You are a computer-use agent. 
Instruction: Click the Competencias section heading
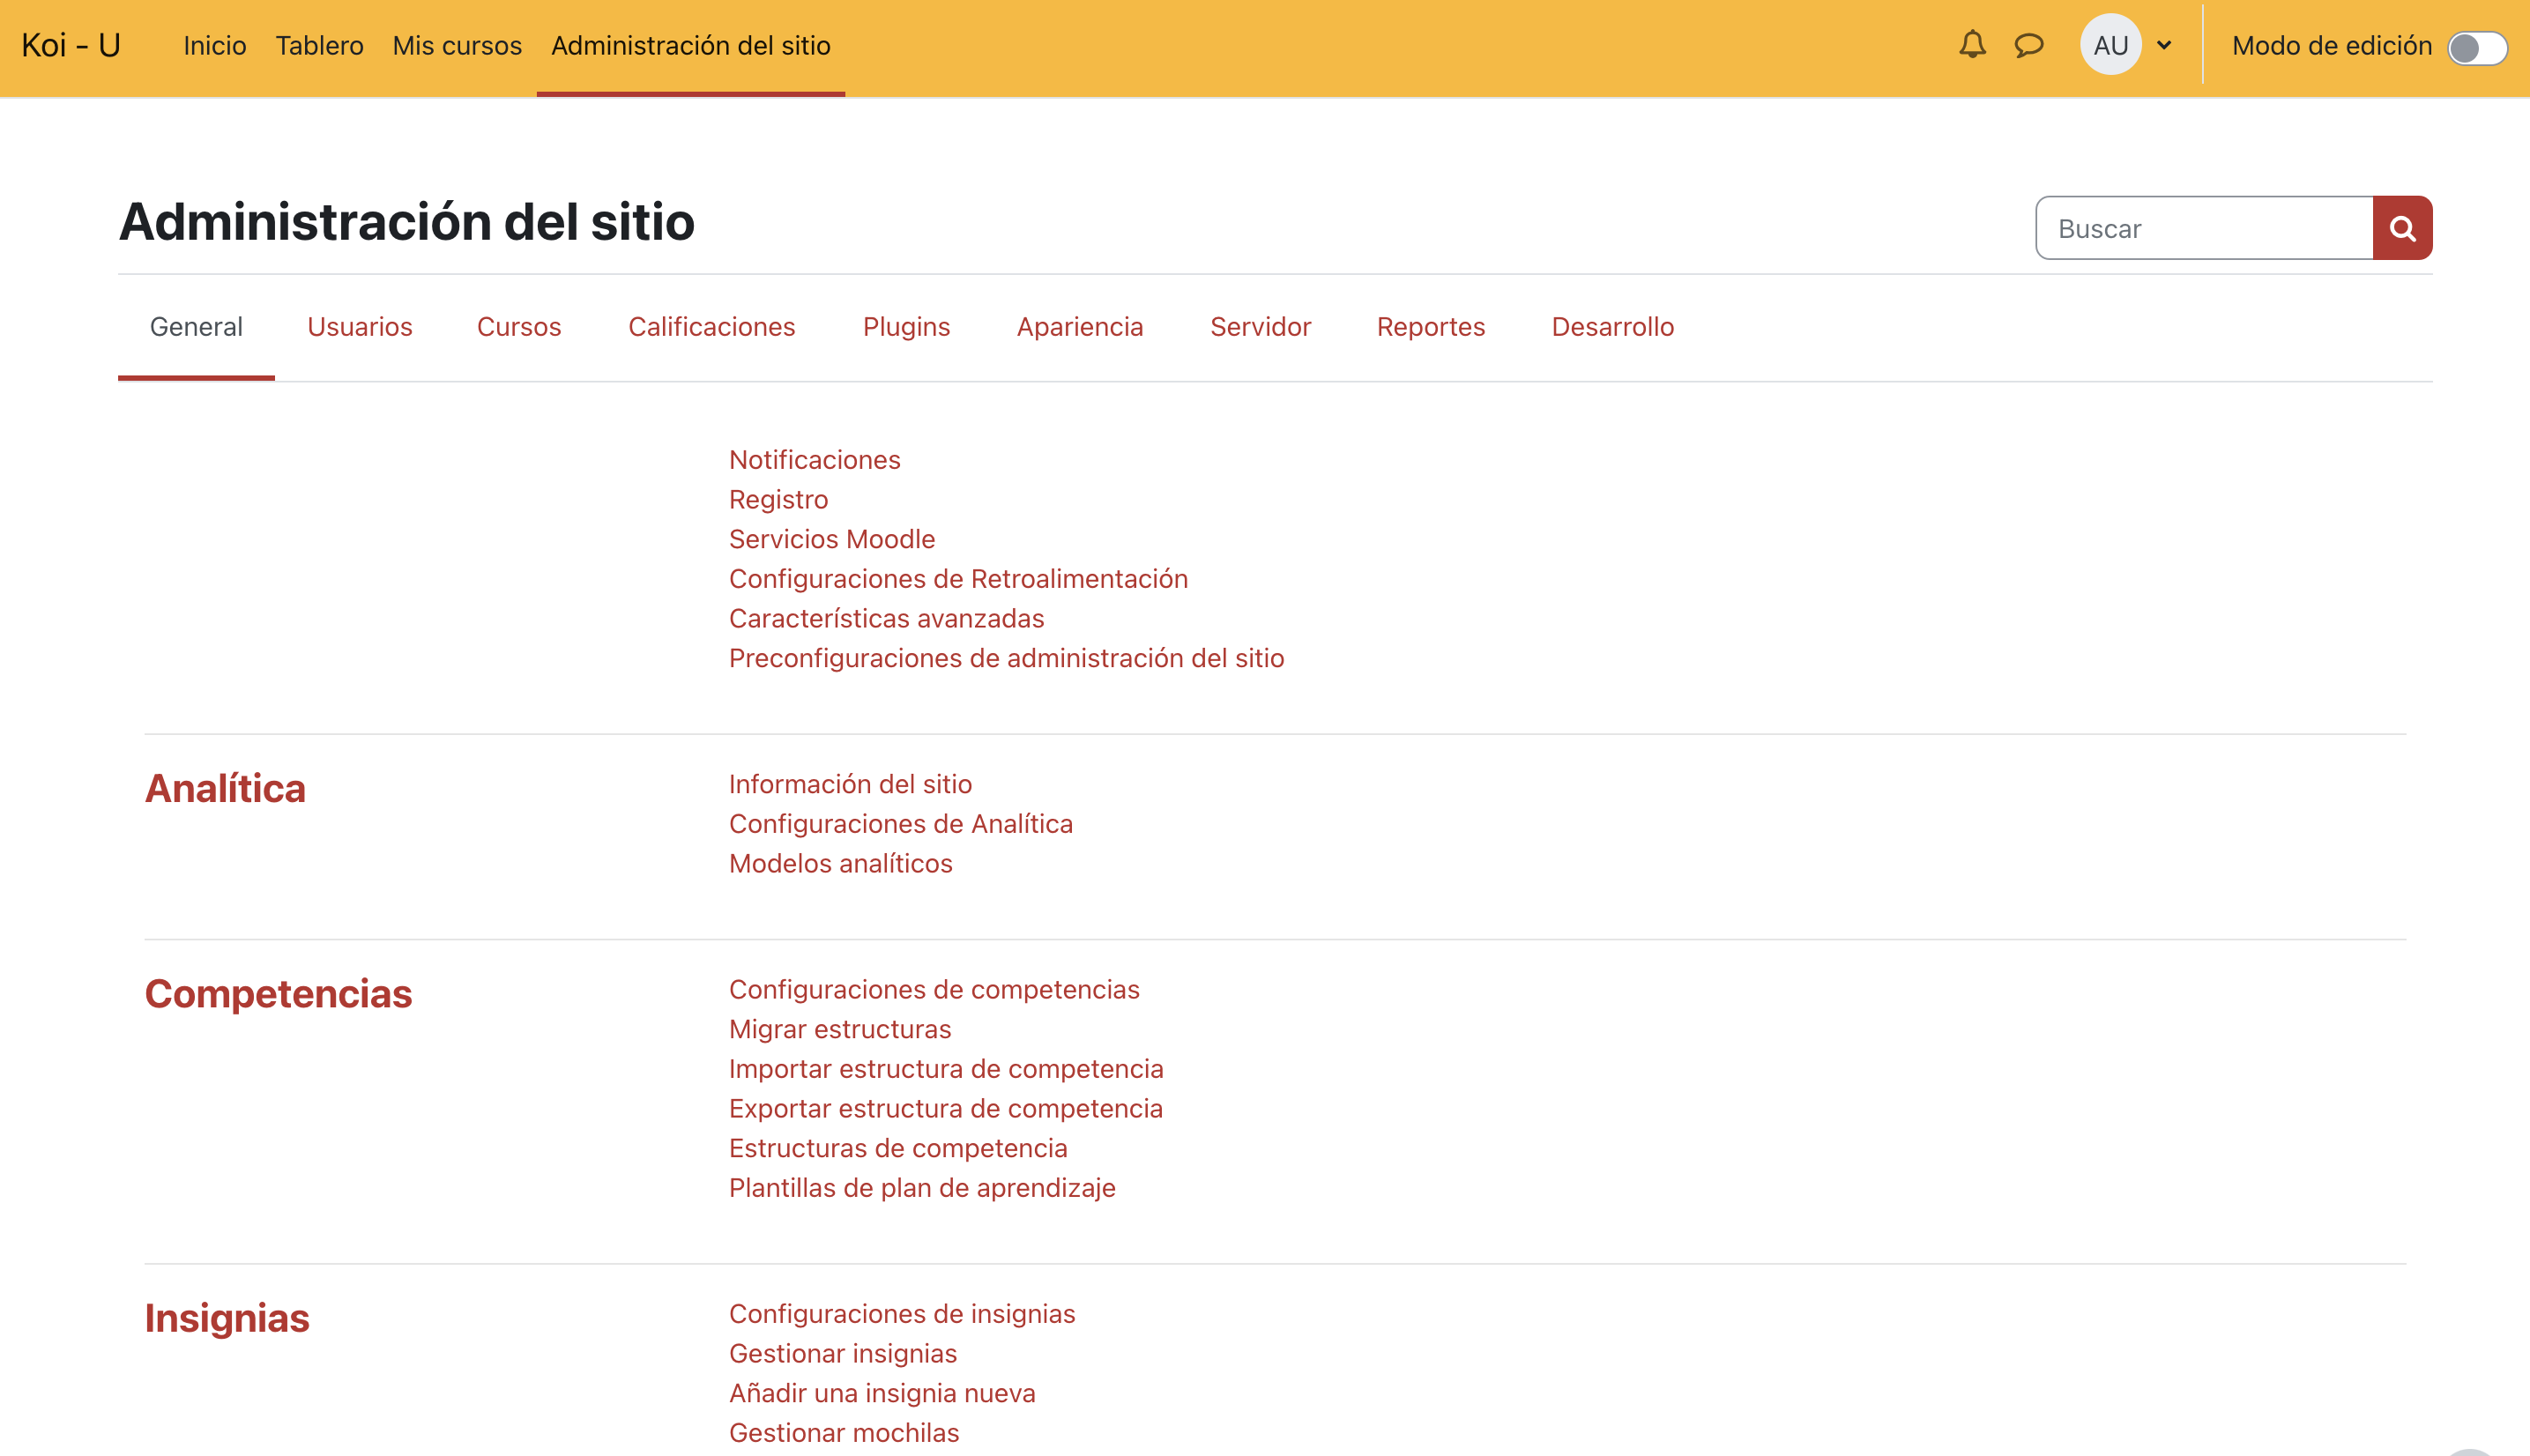click(x=278, y=993)
